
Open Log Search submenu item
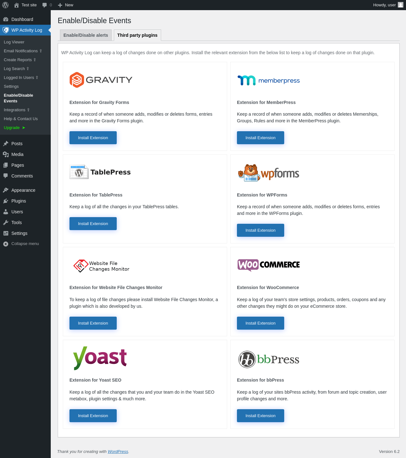click(16, 69)
